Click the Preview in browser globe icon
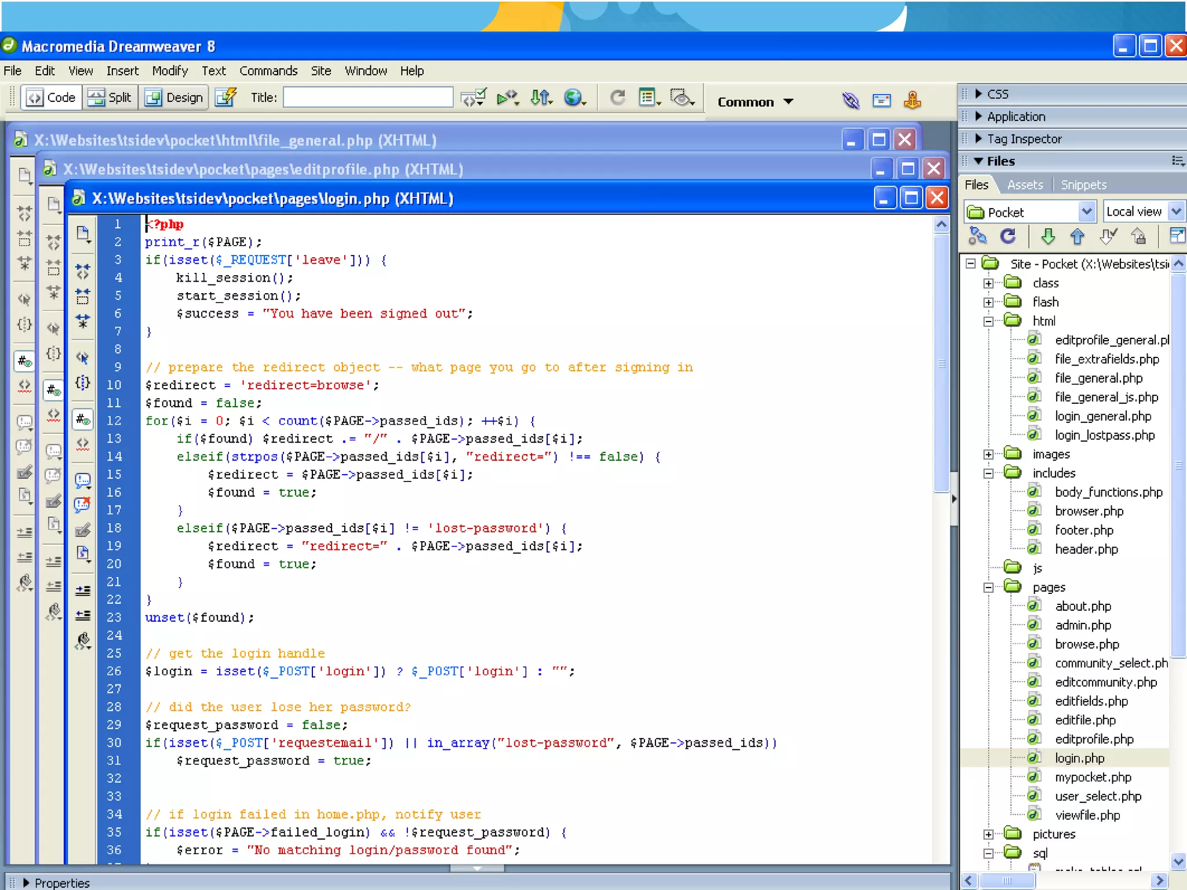This screenshot has width=1187, height=890. (x=573, y=97)
